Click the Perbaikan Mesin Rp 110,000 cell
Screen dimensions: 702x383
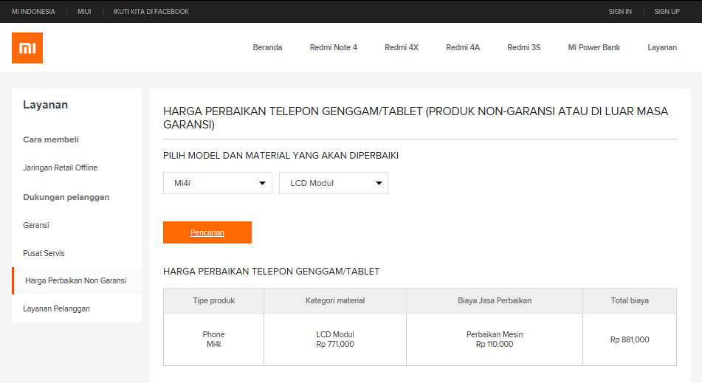click(x=495, y=339)
